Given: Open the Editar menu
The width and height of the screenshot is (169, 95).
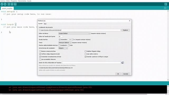Looking at the screenshot, I should [8, 1].
